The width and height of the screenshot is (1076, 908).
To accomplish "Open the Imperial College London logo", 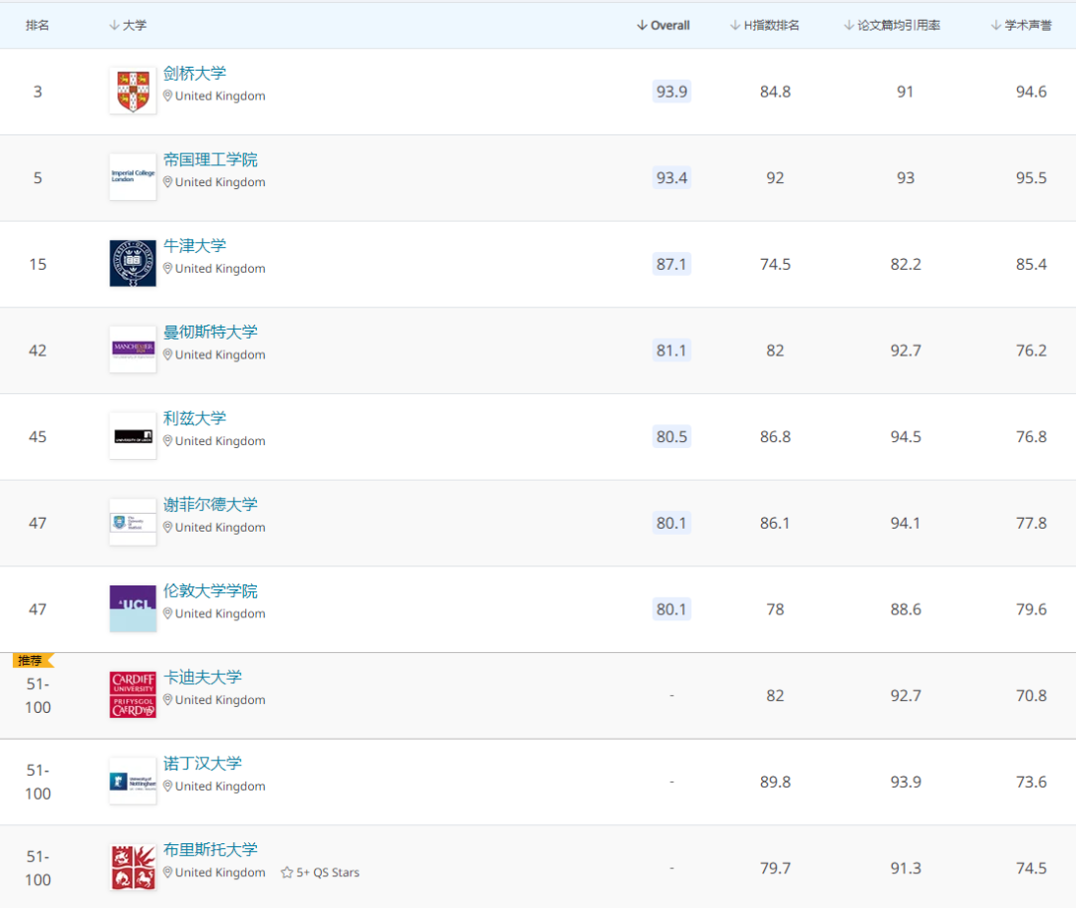I will point(133,177).
